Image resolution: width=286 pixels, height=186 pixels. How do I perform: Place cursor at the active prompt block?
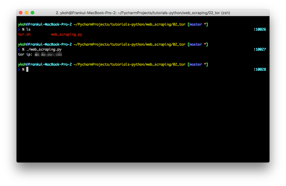pyautogui.click(x=27, y=69)
